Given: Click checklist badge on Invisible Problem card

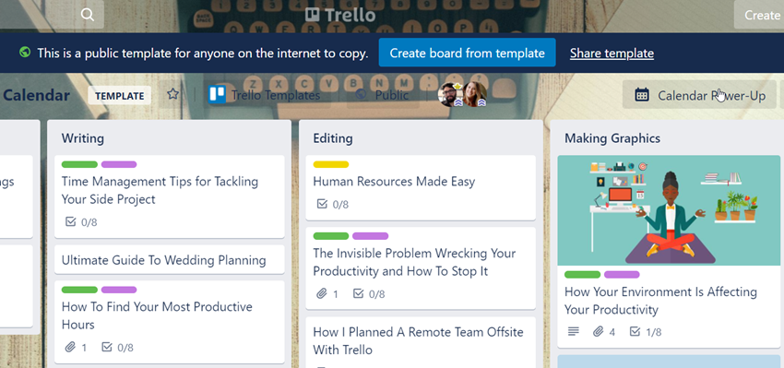Looking at the screenshot, I should (369, 293).
